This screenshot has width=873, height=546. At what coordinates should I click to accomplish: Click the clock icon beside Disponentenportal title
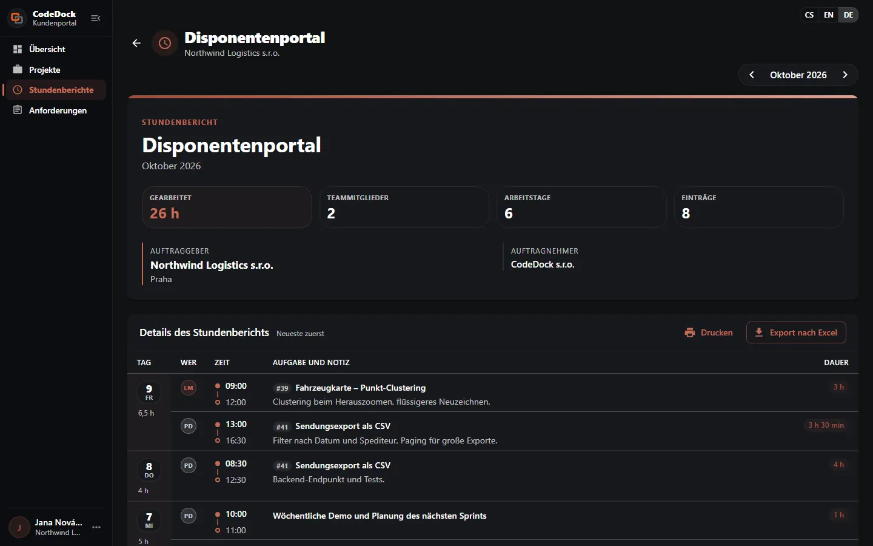click(x=164, y=43)
